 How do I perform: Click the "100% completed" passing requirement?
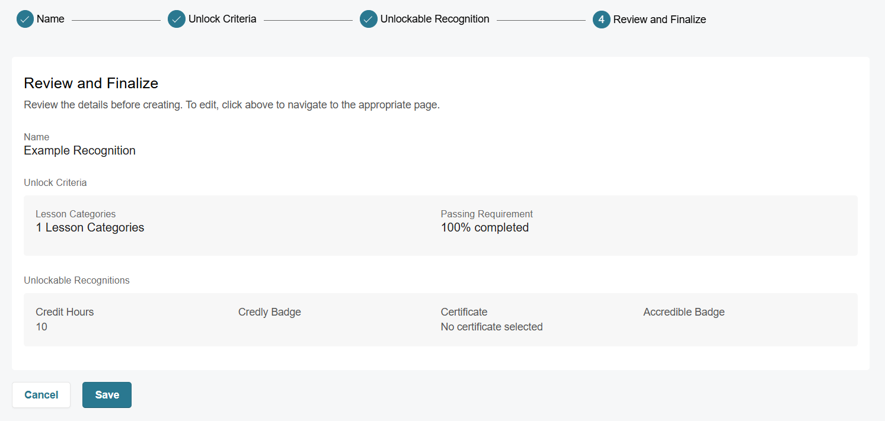coord(484,227)
